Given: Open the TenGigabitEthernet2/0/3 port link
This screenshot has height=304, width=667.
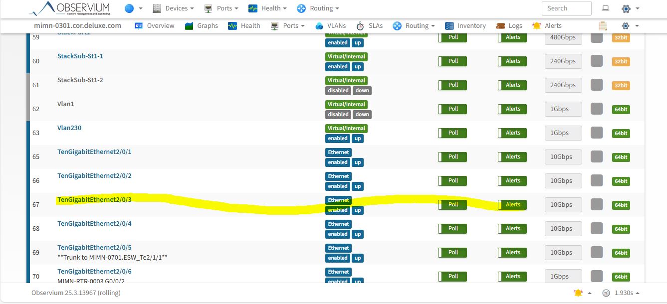Looking at the screenshot, I should point(94,200).
